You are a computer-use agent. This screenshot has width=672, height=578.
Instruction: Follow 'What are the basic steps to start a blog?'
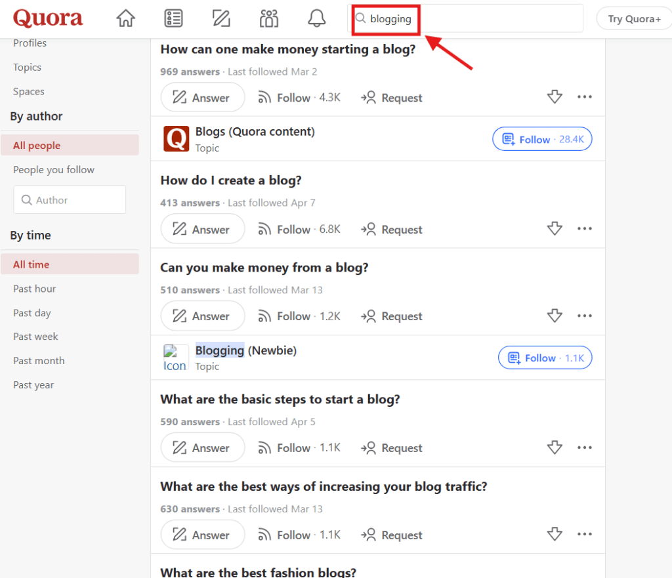pyautogui.click(x=299, y=447)
